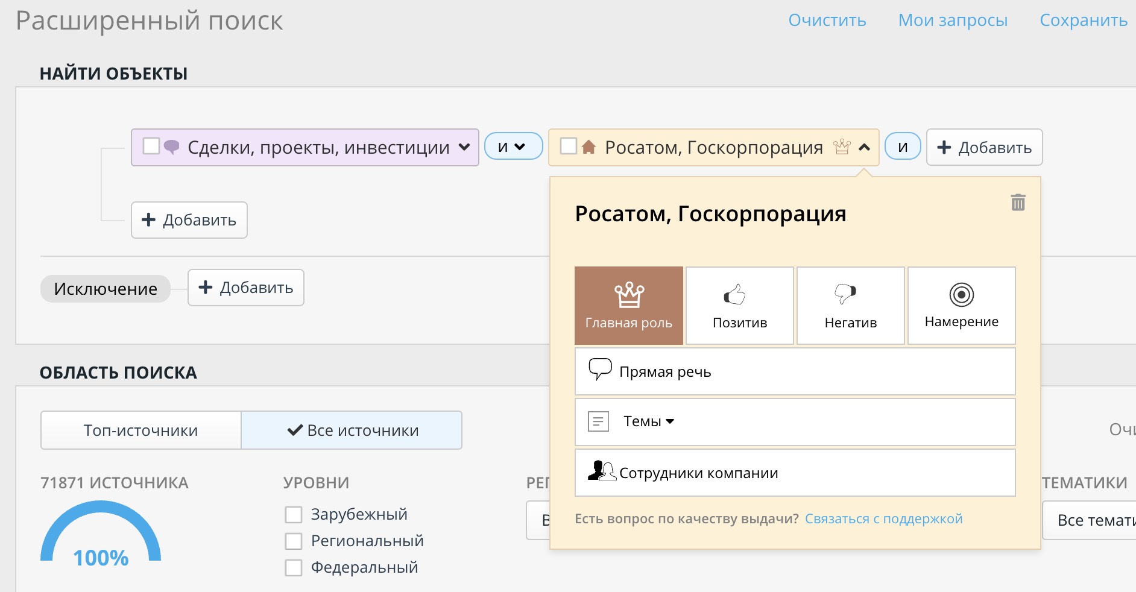Expand the Сделки, проекты, инвестиции dropdown arrow
Viewport: 1136px width, 592px height.
[464, 147]
